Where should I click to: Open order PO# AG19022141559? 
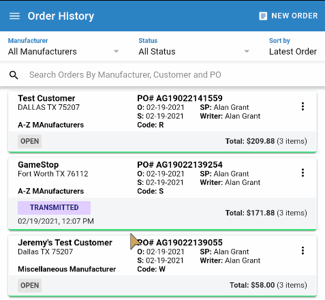click(x=180, y=98)
